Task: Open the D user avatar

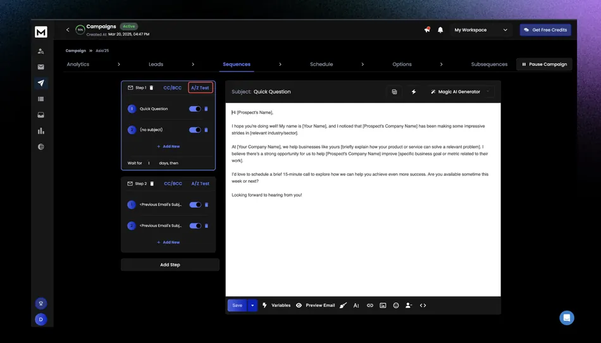Action: pos(41,320)
